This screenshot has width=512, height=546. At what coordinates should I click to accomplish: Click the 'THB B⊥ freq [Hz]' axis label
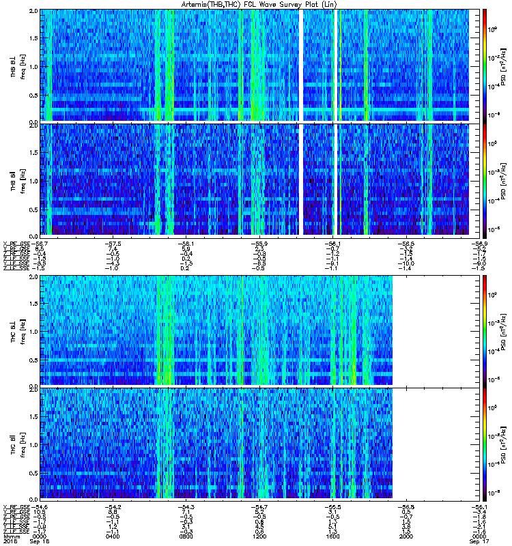[18, 66]
